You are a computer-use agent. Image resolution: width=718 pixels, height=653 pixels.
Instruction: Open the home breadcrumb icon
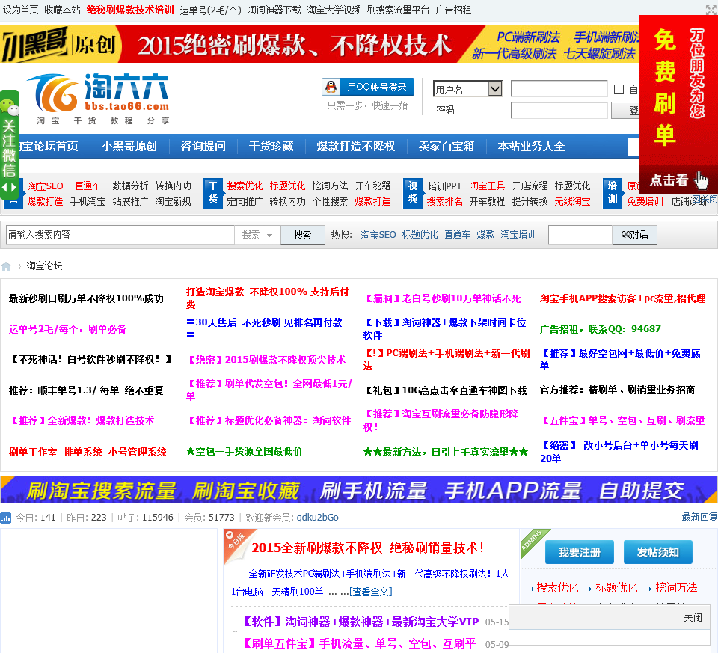tap(7, 266)
